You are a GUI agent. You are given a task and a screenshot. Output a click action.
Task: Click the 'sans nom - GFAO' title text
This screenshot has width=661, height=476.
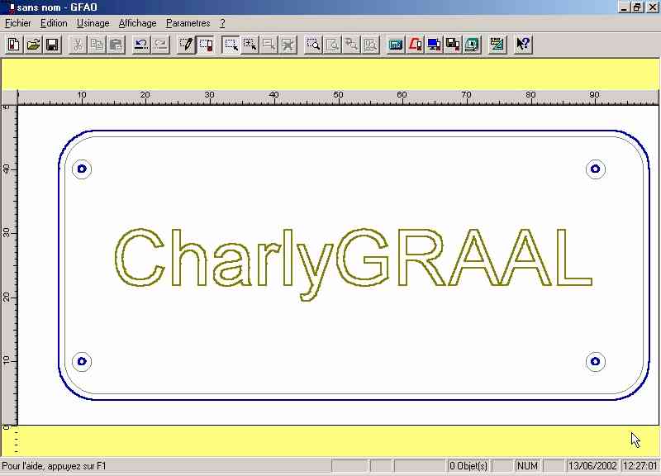[x=57, y=7]
